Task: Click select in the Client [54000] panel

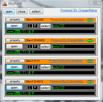Action: pyautogui.click(x=45, y=47)
